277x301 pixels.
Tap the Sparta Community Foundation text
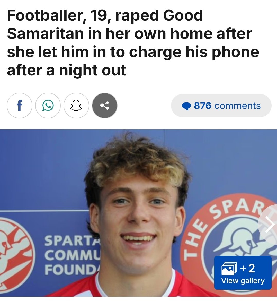72,255
